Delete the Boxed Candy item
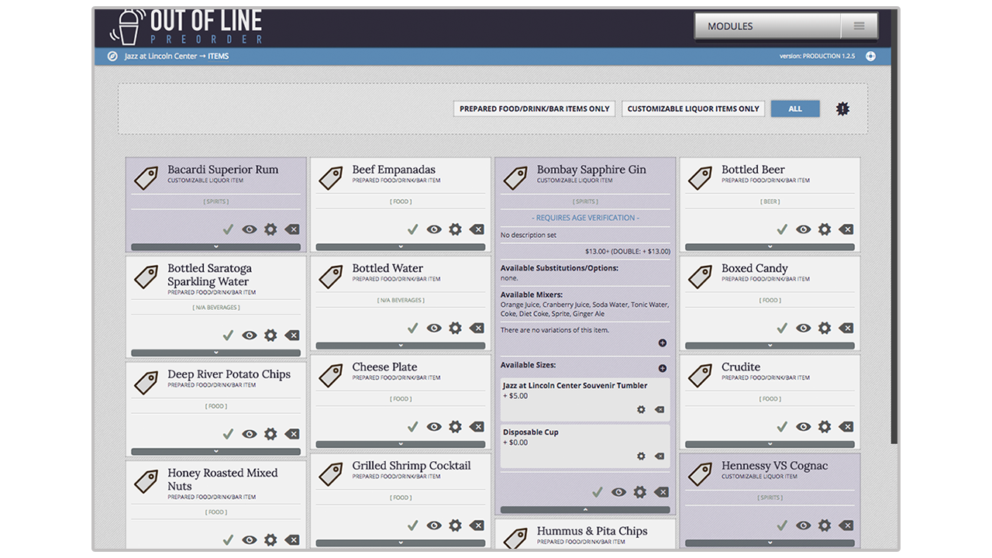 click(846, 328)
